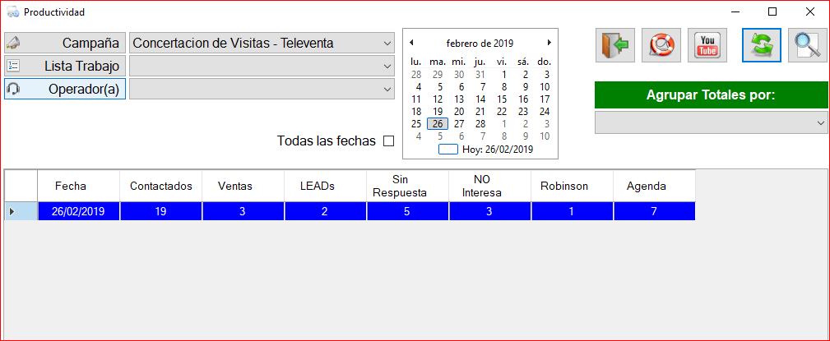This screenshot has height=341, width=830.
Task: Sort by the Agenda column header
Action: pos(654,186)
